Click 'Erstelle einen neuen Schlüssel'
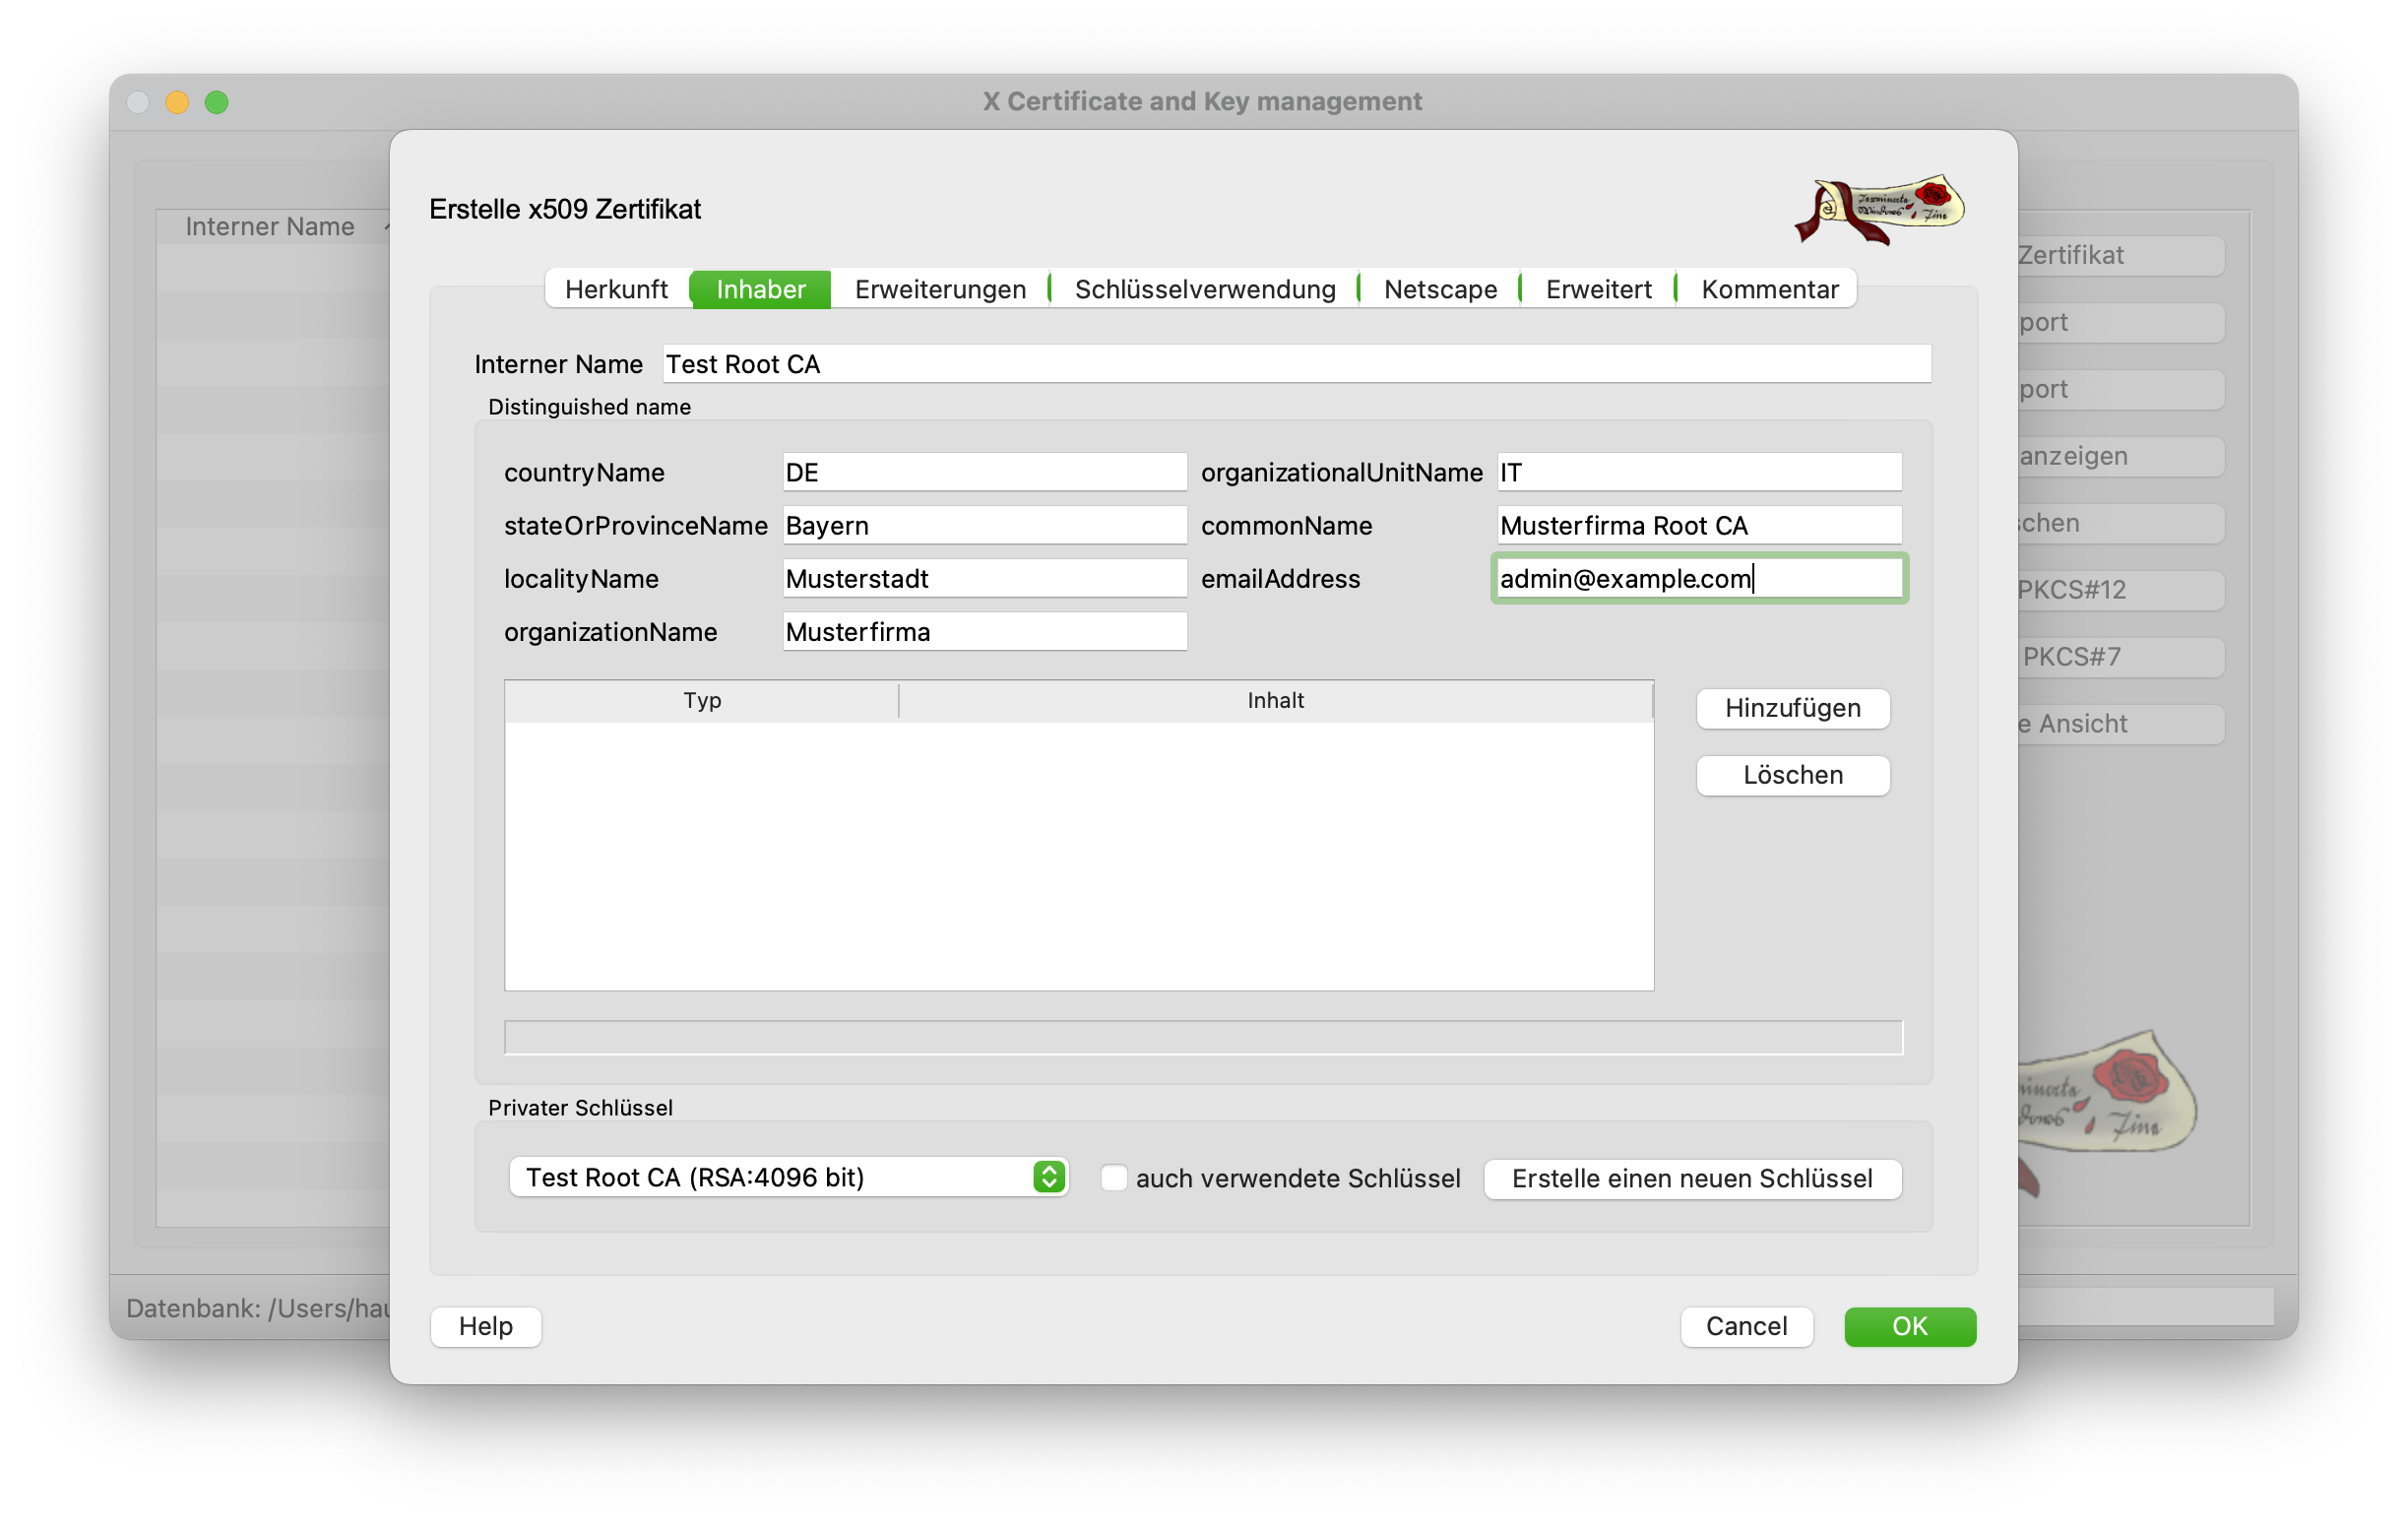The width and height of the screenshot is (2408, 1530). (x=1692, y=1178)
